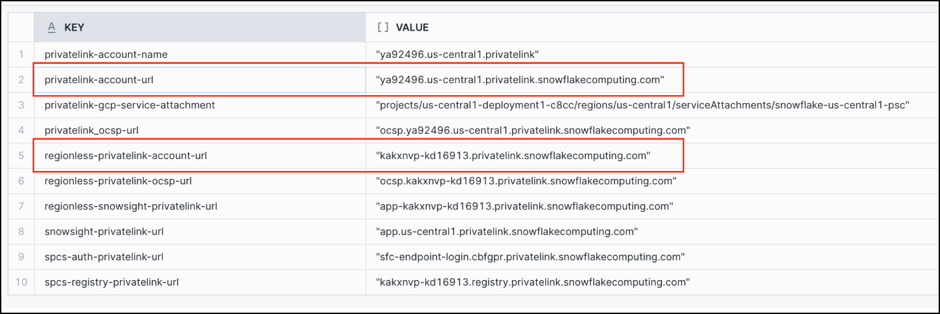
Task: Select the KEY column header
Action: coord(200,27)
